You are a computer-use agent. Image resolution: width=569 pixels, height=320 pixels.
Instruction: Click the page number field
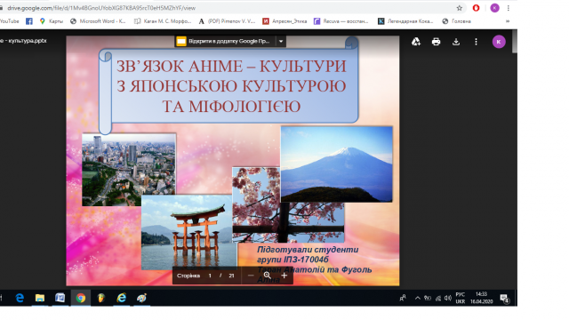coord(210,276)
